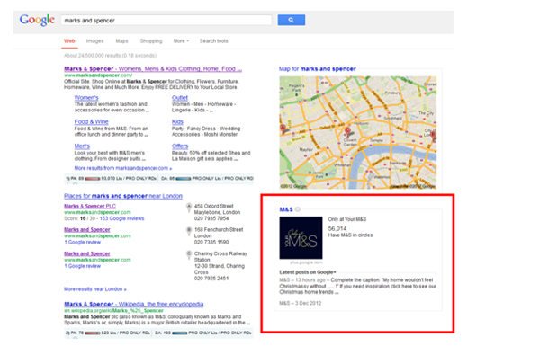The height and width of the screenshot is (346, 540).
Task: Click the 1 Google review link under Fenchurch Street listing
Action: [x=82, y=242]
